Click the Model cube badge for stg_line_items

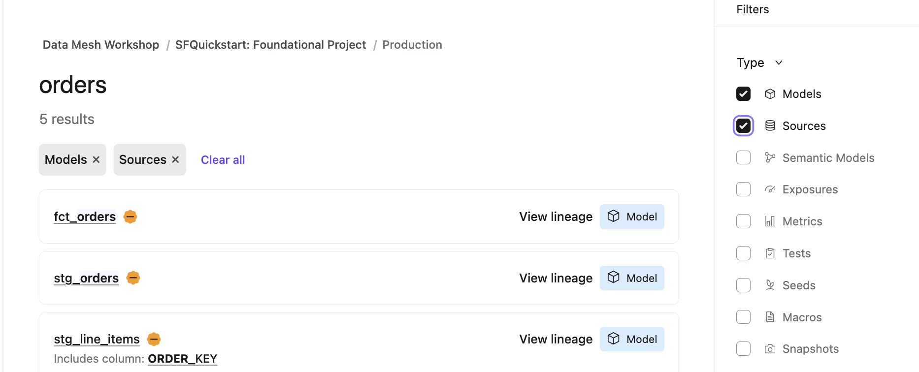[632, 339]
